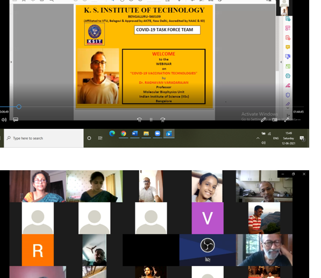Mute the video player volume
Screen dimensions: 321x278
[x=4, y=120]
